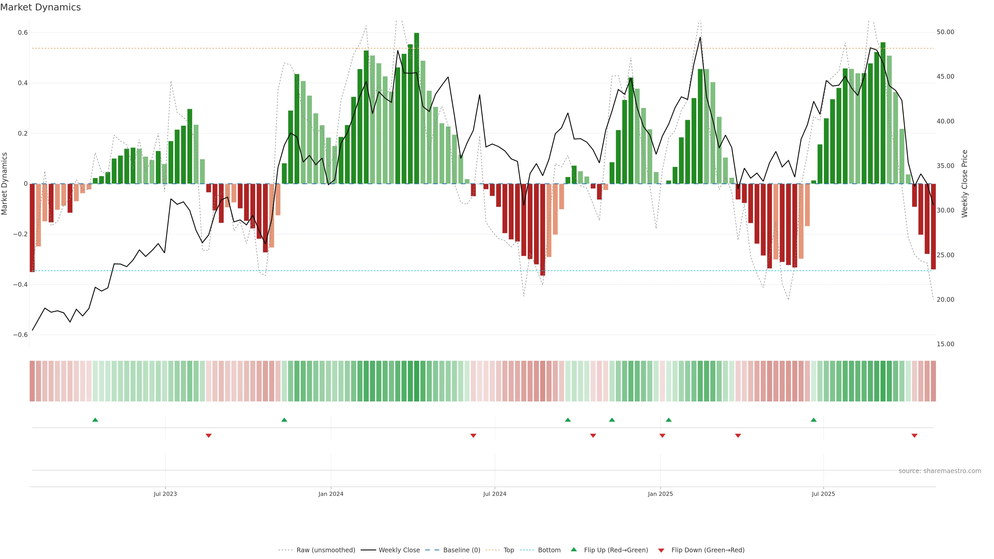
Task: Click the rightmost red cell in heat strip
Action: tap(933, 381)
